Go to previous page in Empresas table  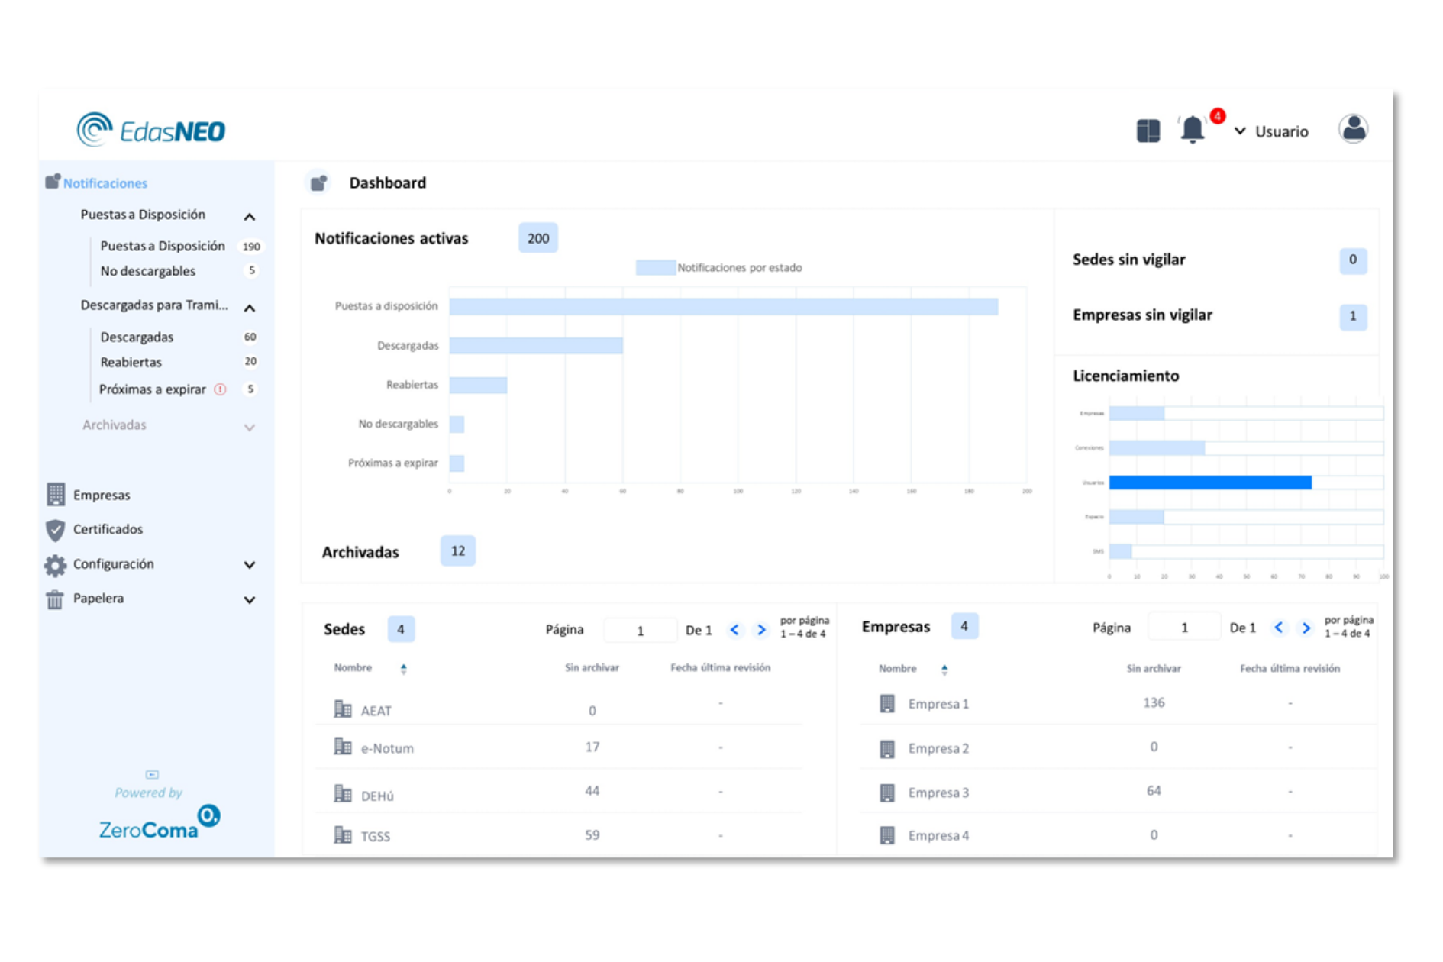pyautogui.click(x=1278, y=628)
